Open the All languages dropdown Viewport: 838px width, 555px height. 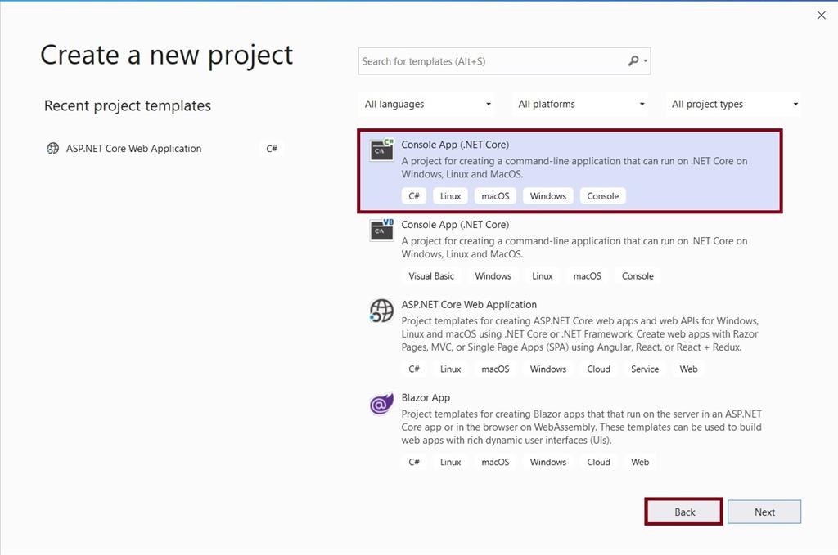tap(426, 104)
